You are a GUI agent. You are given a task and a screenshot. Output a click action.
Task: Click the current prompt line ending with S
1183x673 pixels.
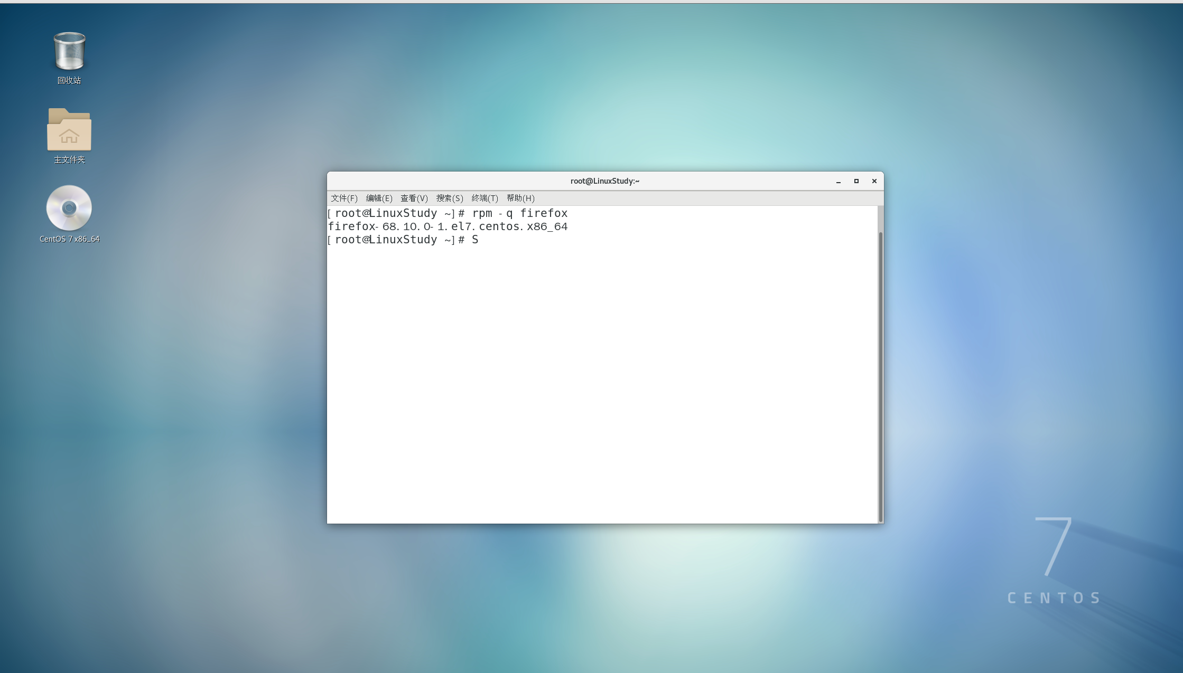403,240
